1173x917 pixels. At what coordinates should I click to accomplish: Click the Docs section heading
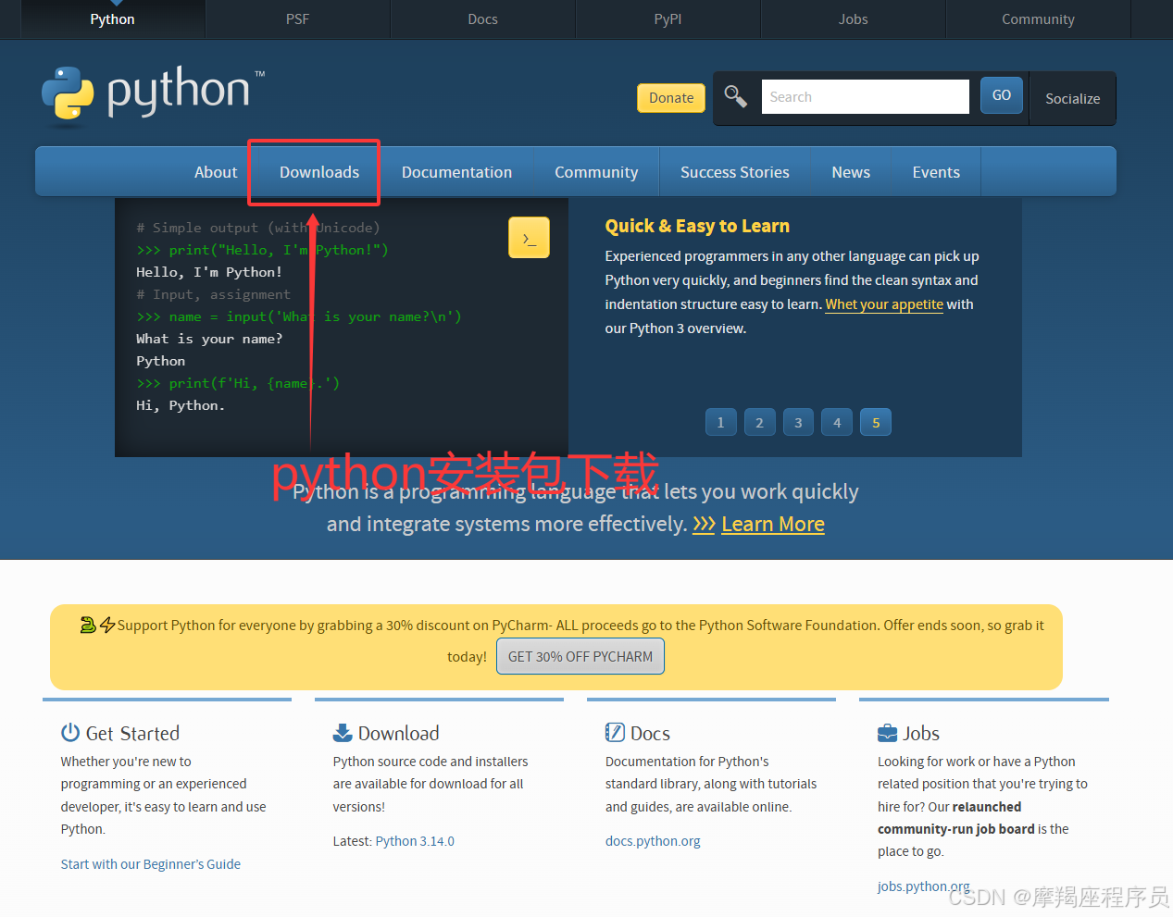(650, 734)
